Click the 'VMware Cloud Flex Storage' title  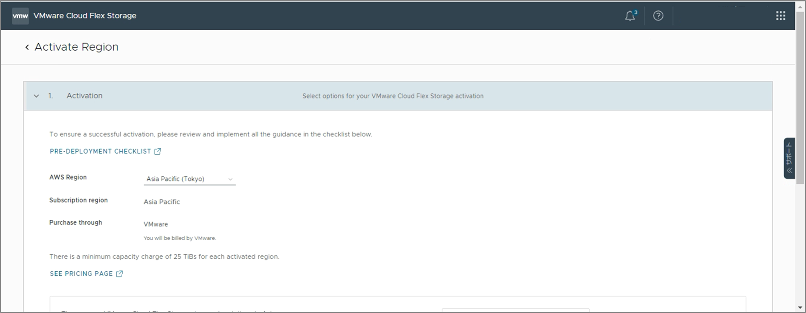coord(85,16)
